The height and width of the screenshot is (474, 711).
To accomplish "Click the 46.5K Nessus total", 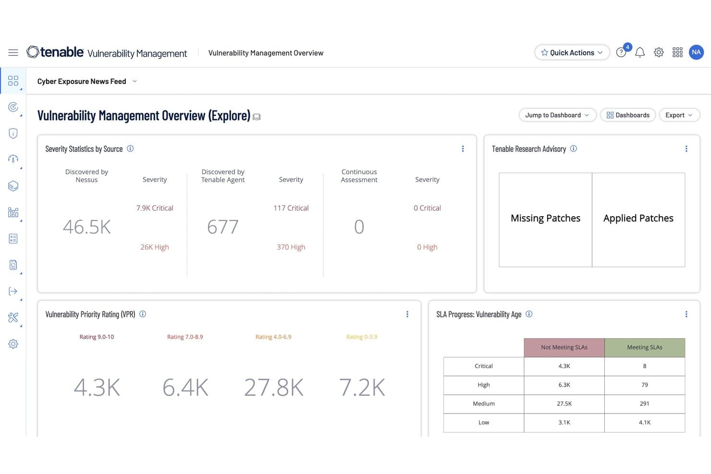I will (86, 227).
